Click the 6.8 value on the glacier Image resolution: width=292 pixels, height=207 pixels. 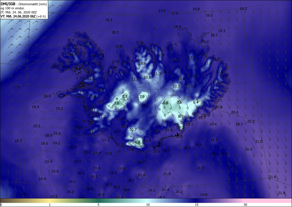click(x=166, y=103)
